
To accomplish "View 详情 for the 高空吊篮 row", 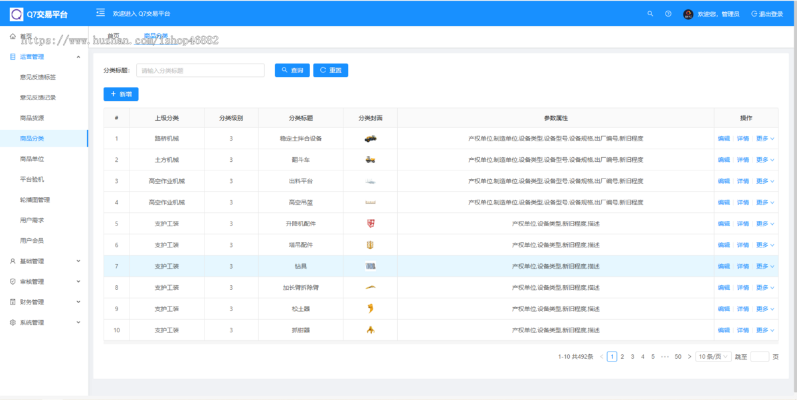I will (x=743, y=202).
